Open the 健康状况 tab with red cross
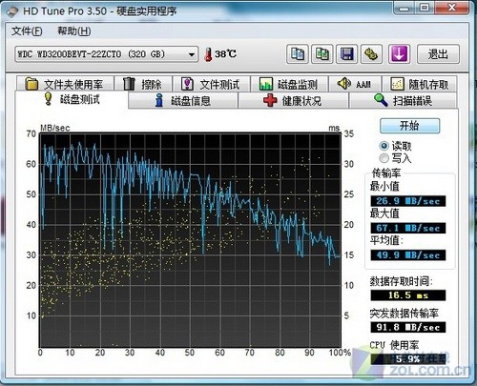Viewport: 477px width, 386px height. pyautogui.click(x=293, y=101)
